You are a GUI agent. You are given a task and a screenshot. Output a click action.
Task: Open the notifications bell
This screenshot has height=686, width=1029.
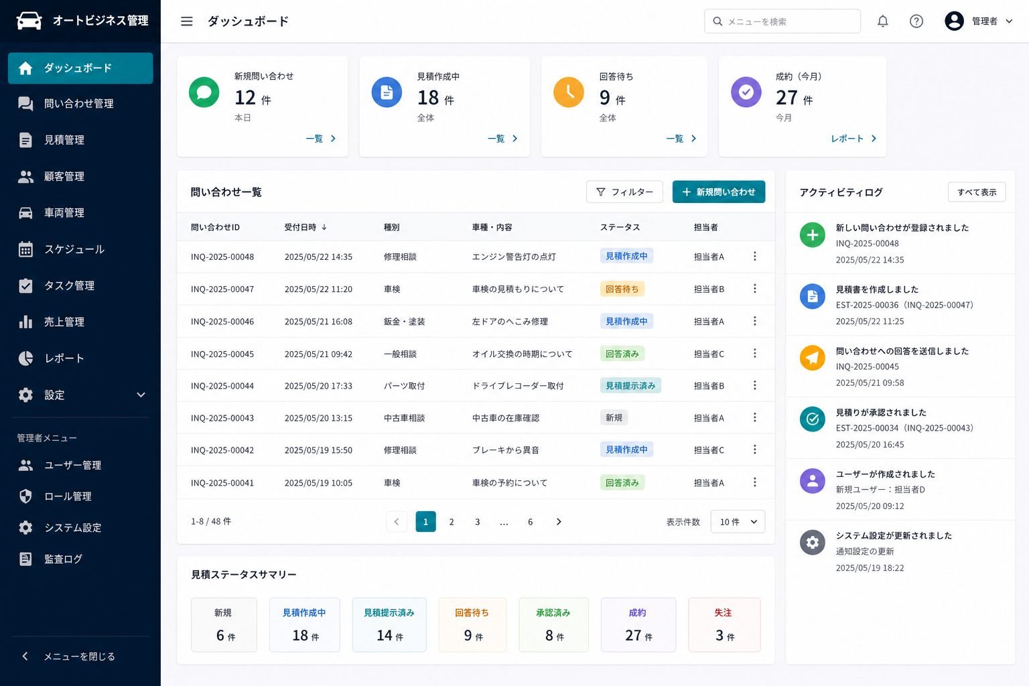[x=883, y=21]
